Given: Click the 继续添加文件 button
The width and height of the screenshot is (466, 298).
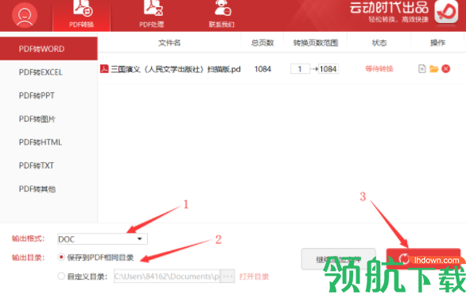Looking at the screenshot, I should click(338, 259).
